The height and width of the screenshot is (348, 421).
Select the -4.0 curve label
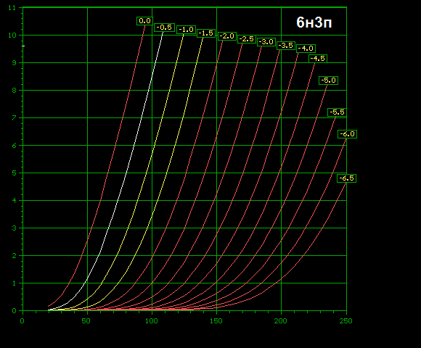point(306,49)
